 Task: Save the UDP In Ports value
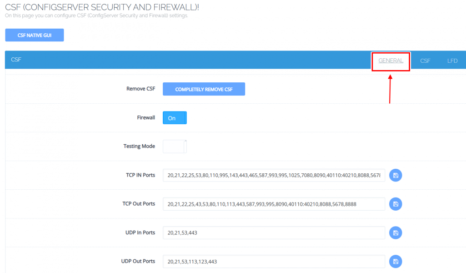coord(395,233)
